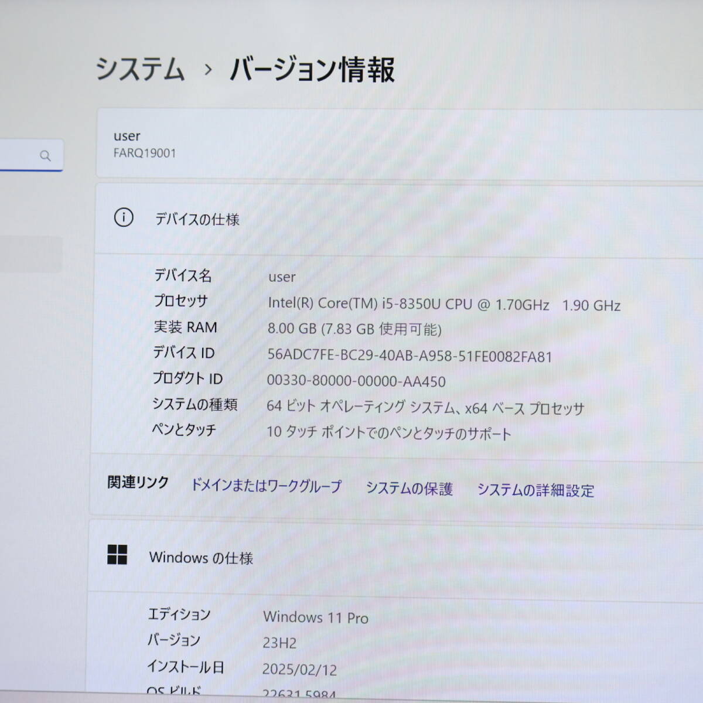Screen dimensions: 703x703
Task: Select the エディション label
Action: (x=179, y=614)
